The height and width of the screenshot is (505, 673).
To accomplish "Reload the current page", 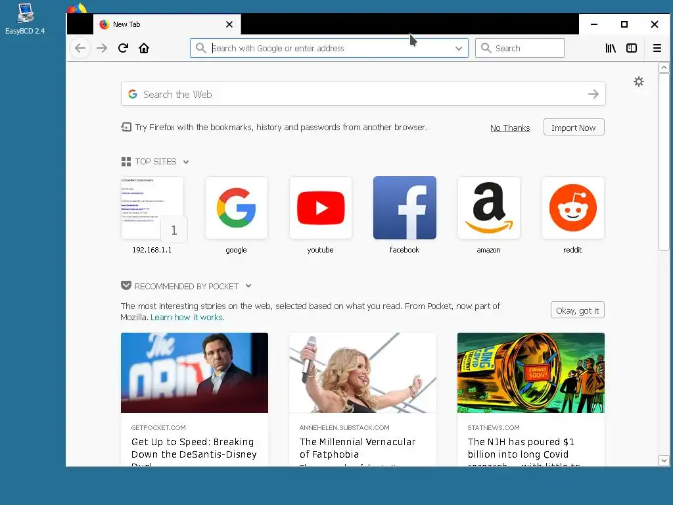I will (123, 48).
